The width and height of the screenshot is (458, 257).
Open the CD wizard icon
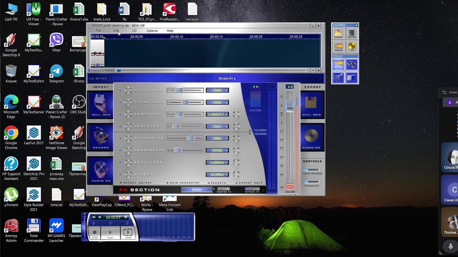click(352, 47)
